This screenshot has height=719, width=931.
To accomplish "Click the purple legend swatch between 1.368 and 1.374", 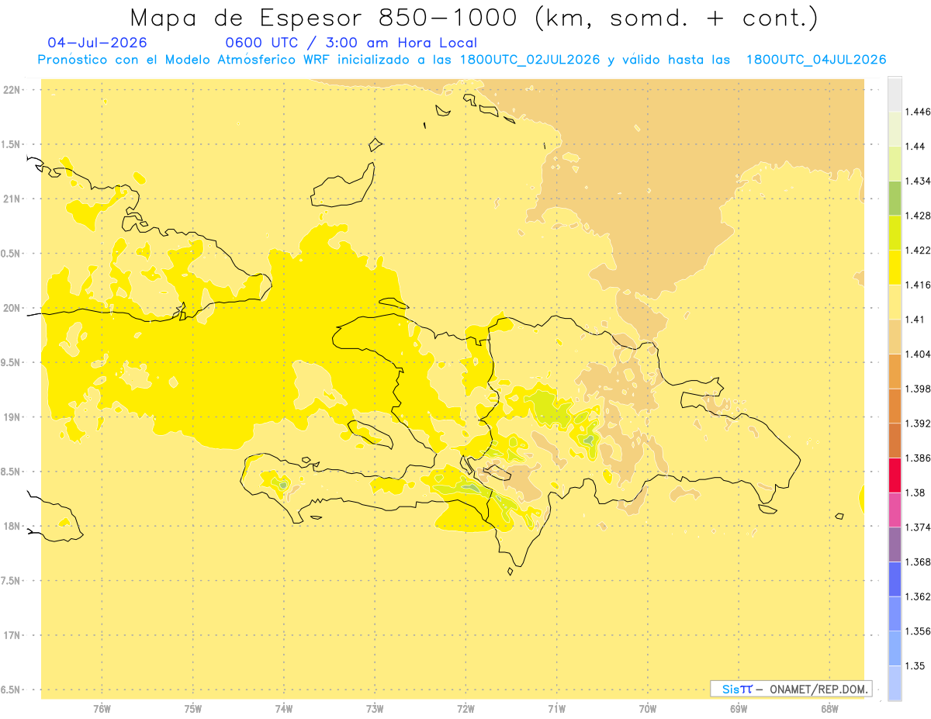I will 895,544.
